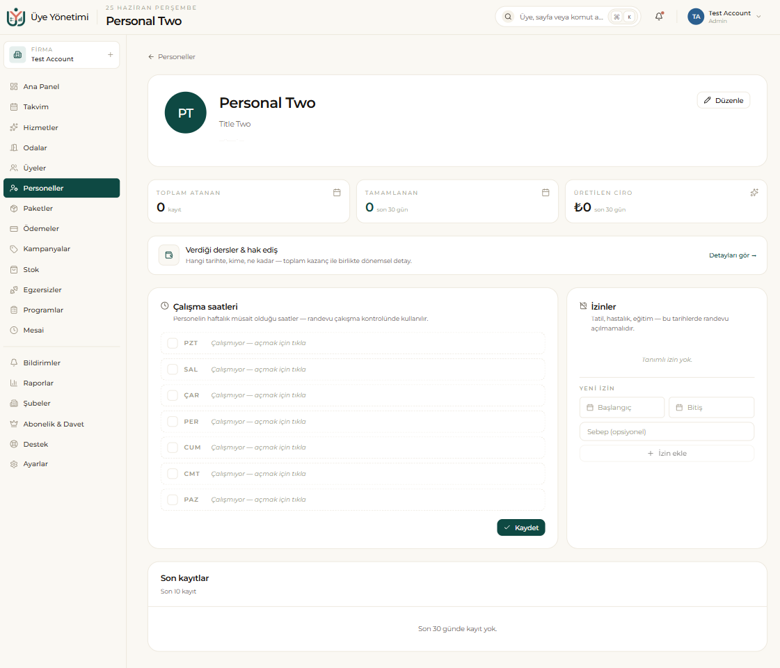780x668 pixels.
Task: Click the Düzenle edit button
Action: tap(723, 100)
